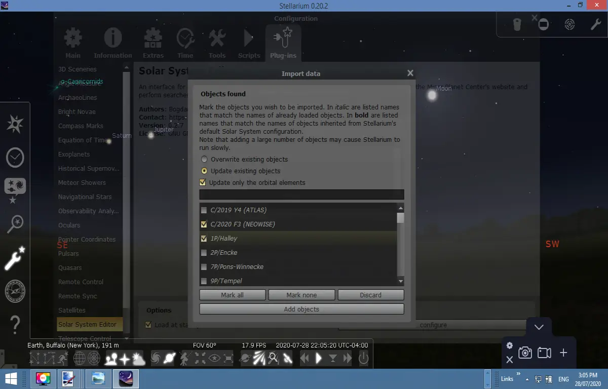This screenshot has width=608, height=389.
Task: Collapse the screen recorder chevron
Action: click(539, 327)
